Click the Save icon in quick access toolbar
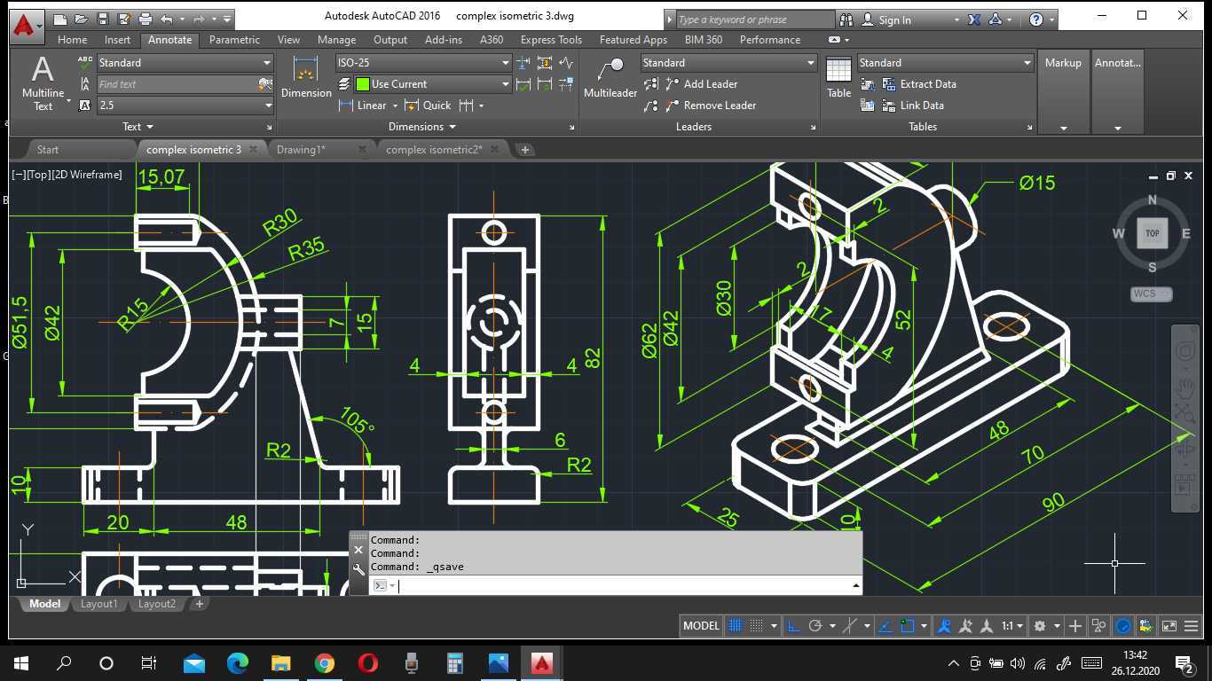This screenshot has height=681, width=1212. (103, 19)
